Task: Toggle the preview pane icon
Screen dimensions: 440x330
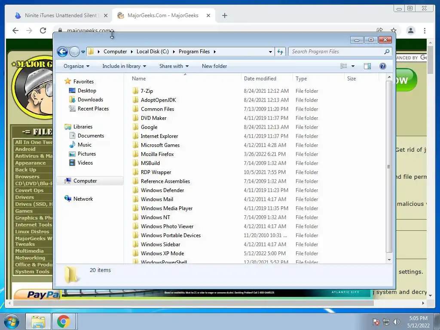Action: tap(367, 66)
